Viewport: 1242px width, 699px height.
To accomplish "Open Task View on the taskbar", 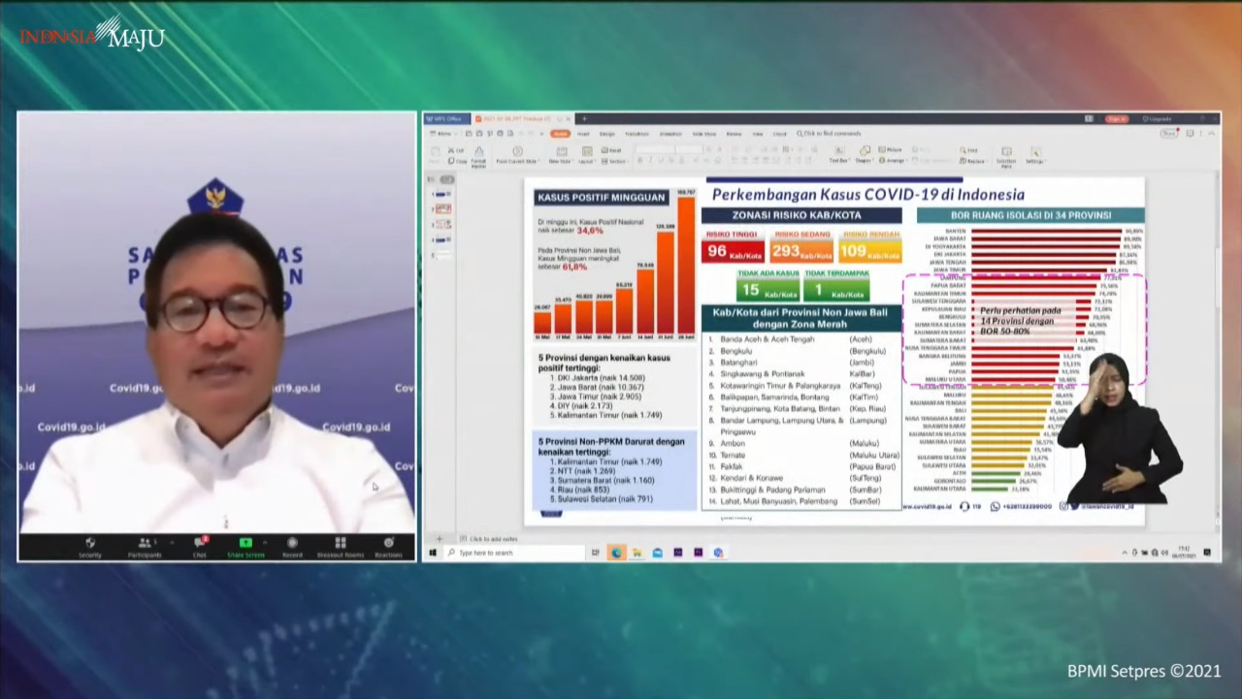I will [x=595, y=553].
